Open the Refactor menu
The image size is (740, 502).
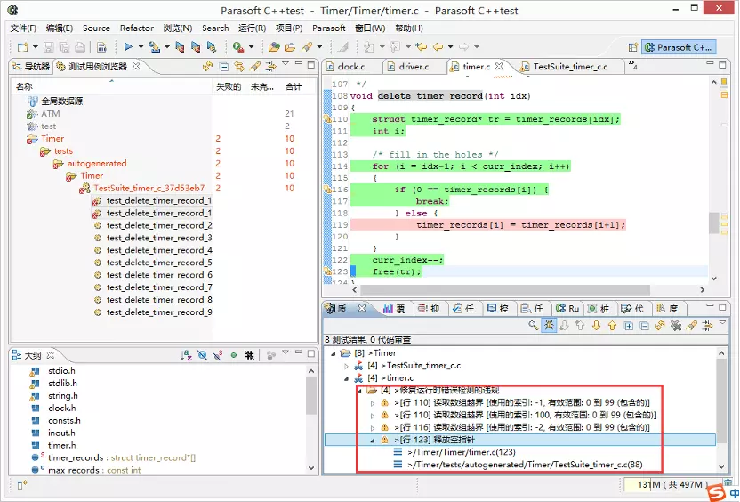click(137, 28)
